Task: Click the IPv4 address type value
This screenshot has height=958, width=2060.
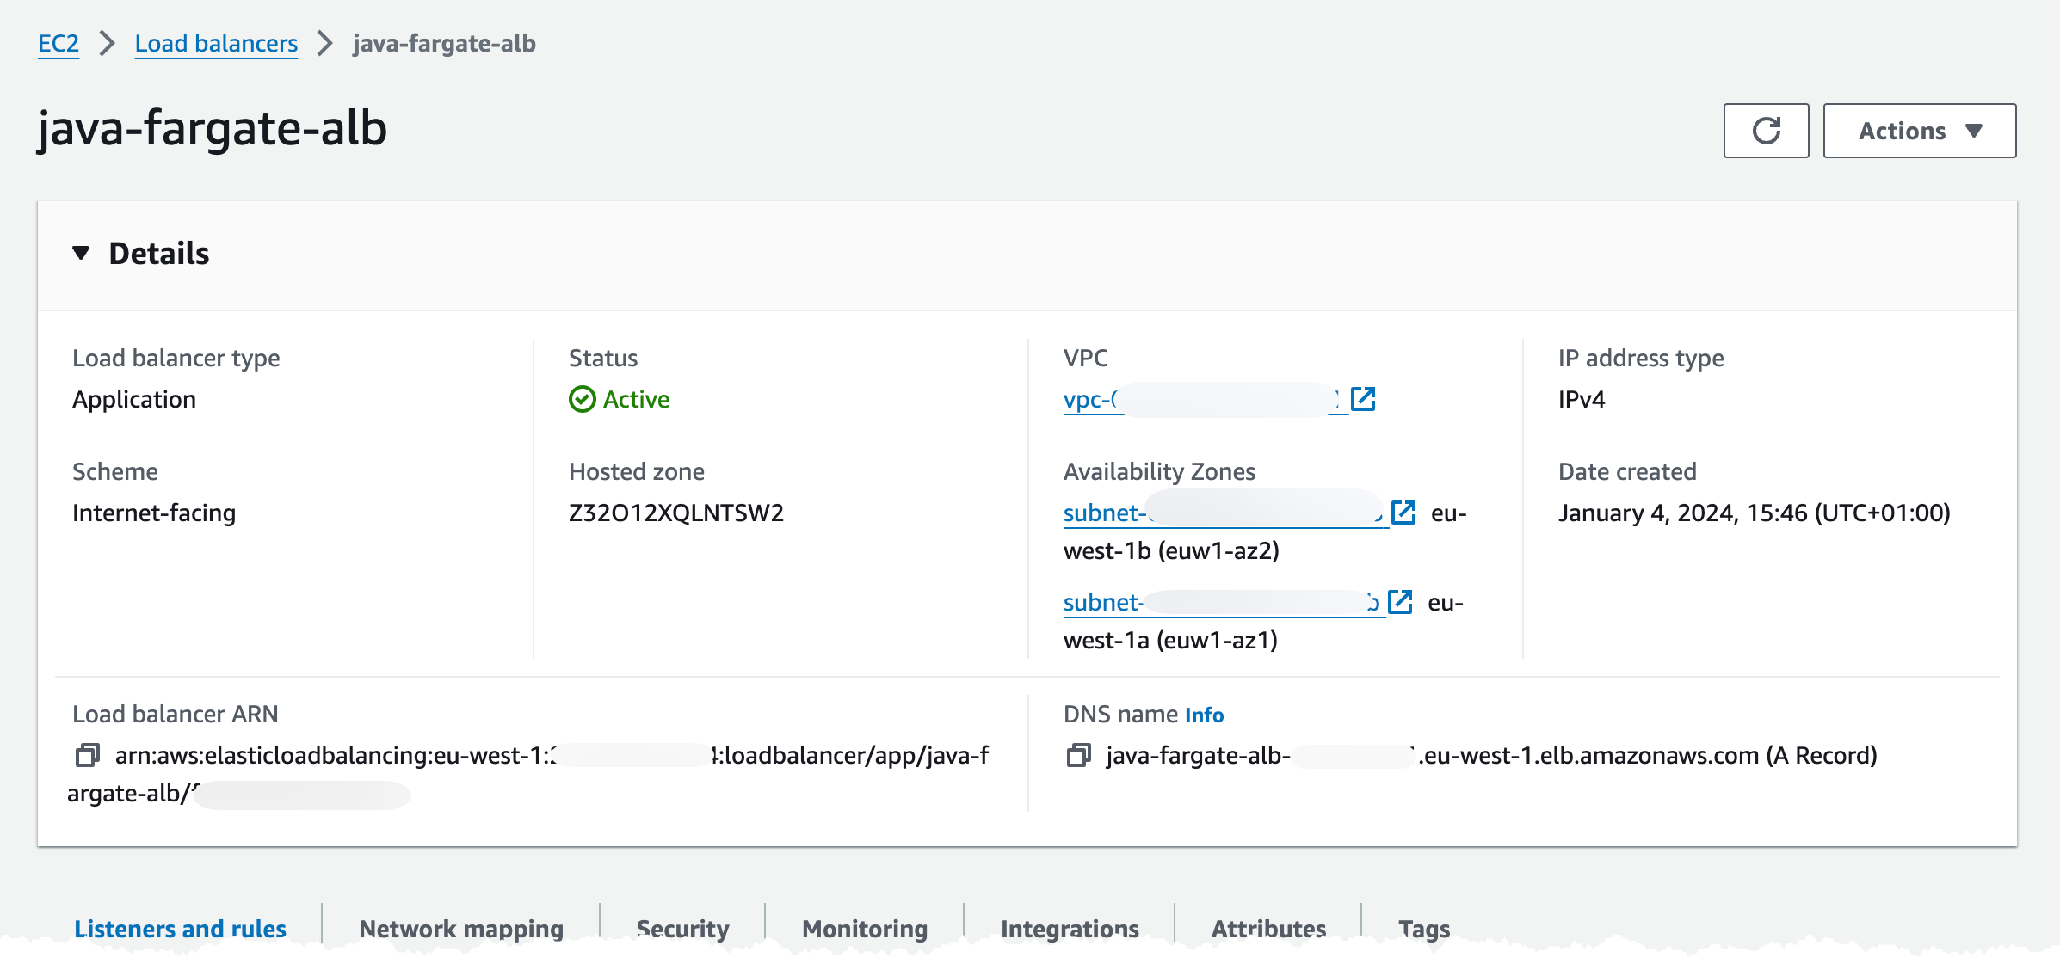Action: pyautogui.click(x=1582, y=400)
